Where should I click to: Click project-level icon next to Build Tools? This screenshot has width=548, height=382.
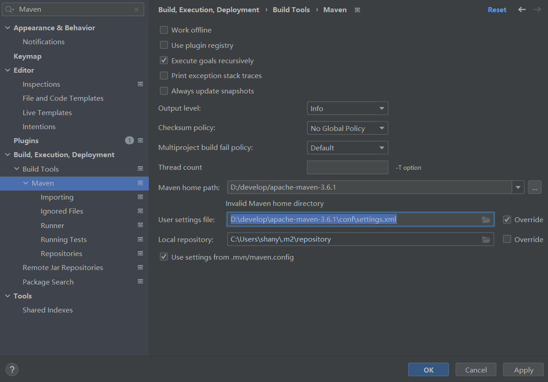pos(140,169)
